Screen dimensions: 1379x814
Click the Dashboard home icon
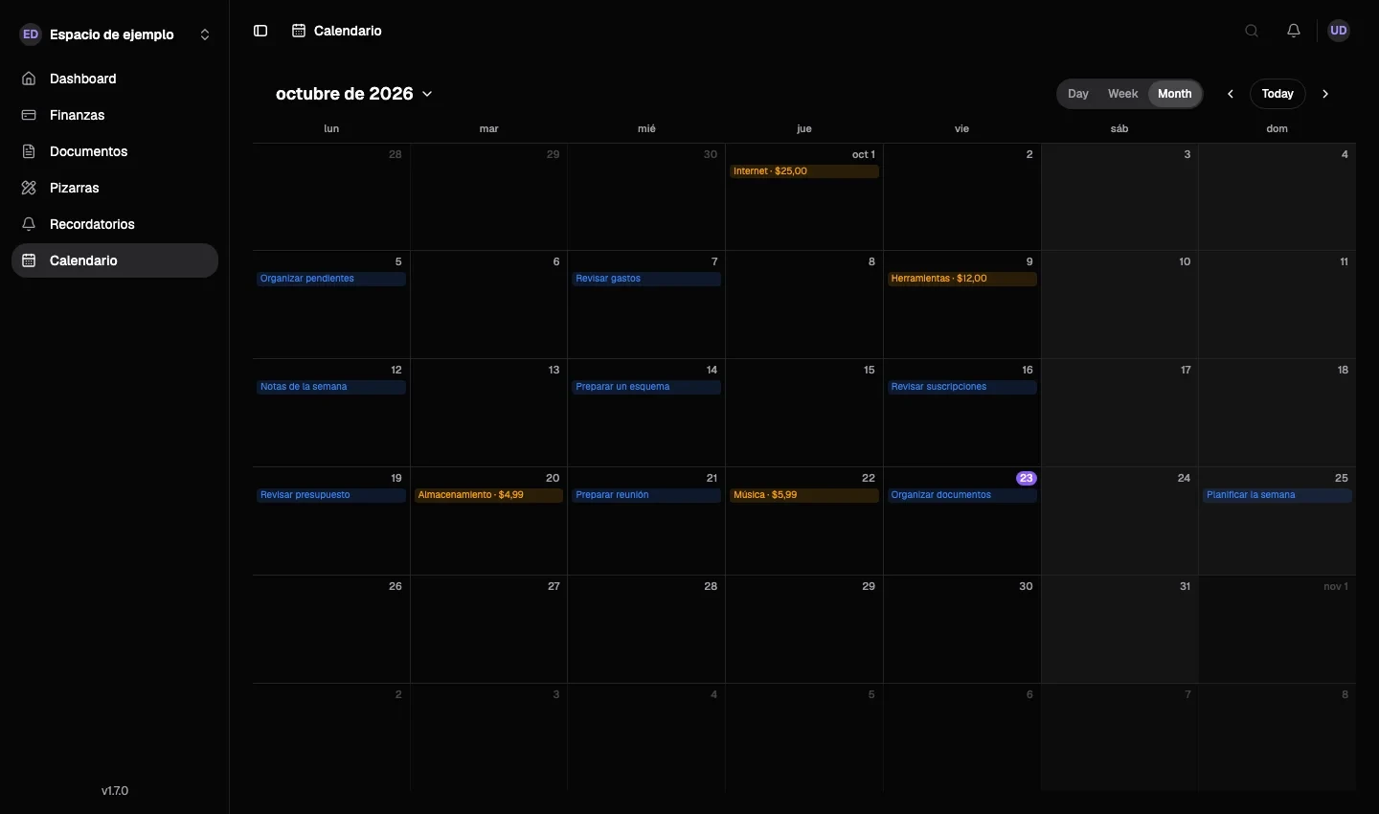coord(29,79)
